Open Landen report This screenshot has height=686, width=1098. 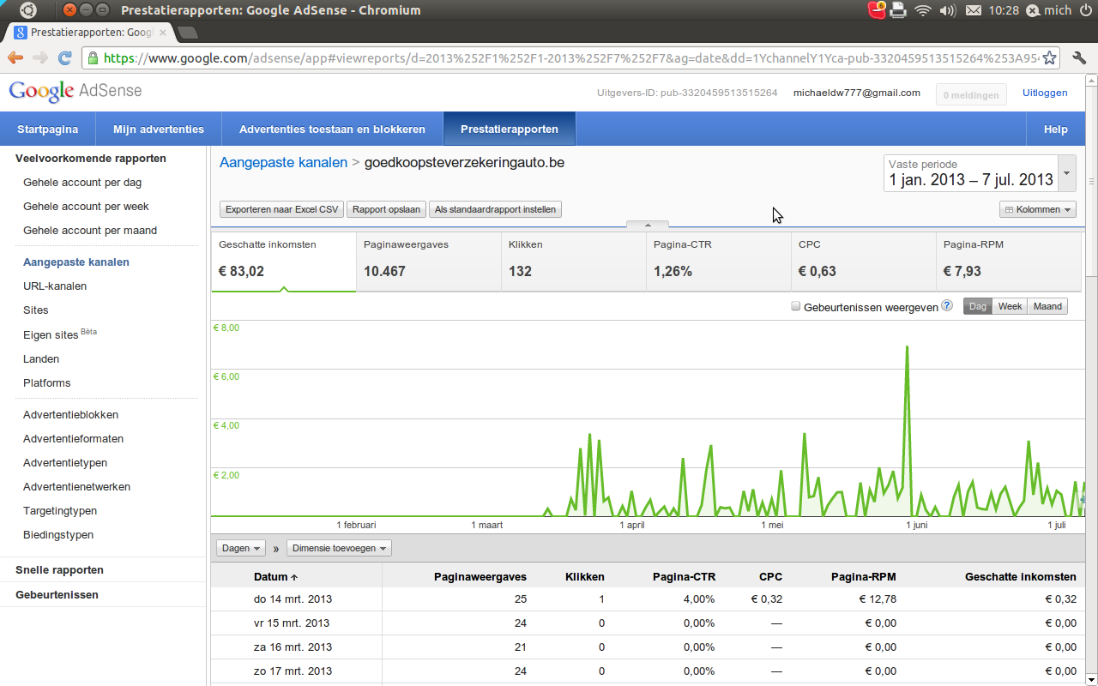point(41,359)
